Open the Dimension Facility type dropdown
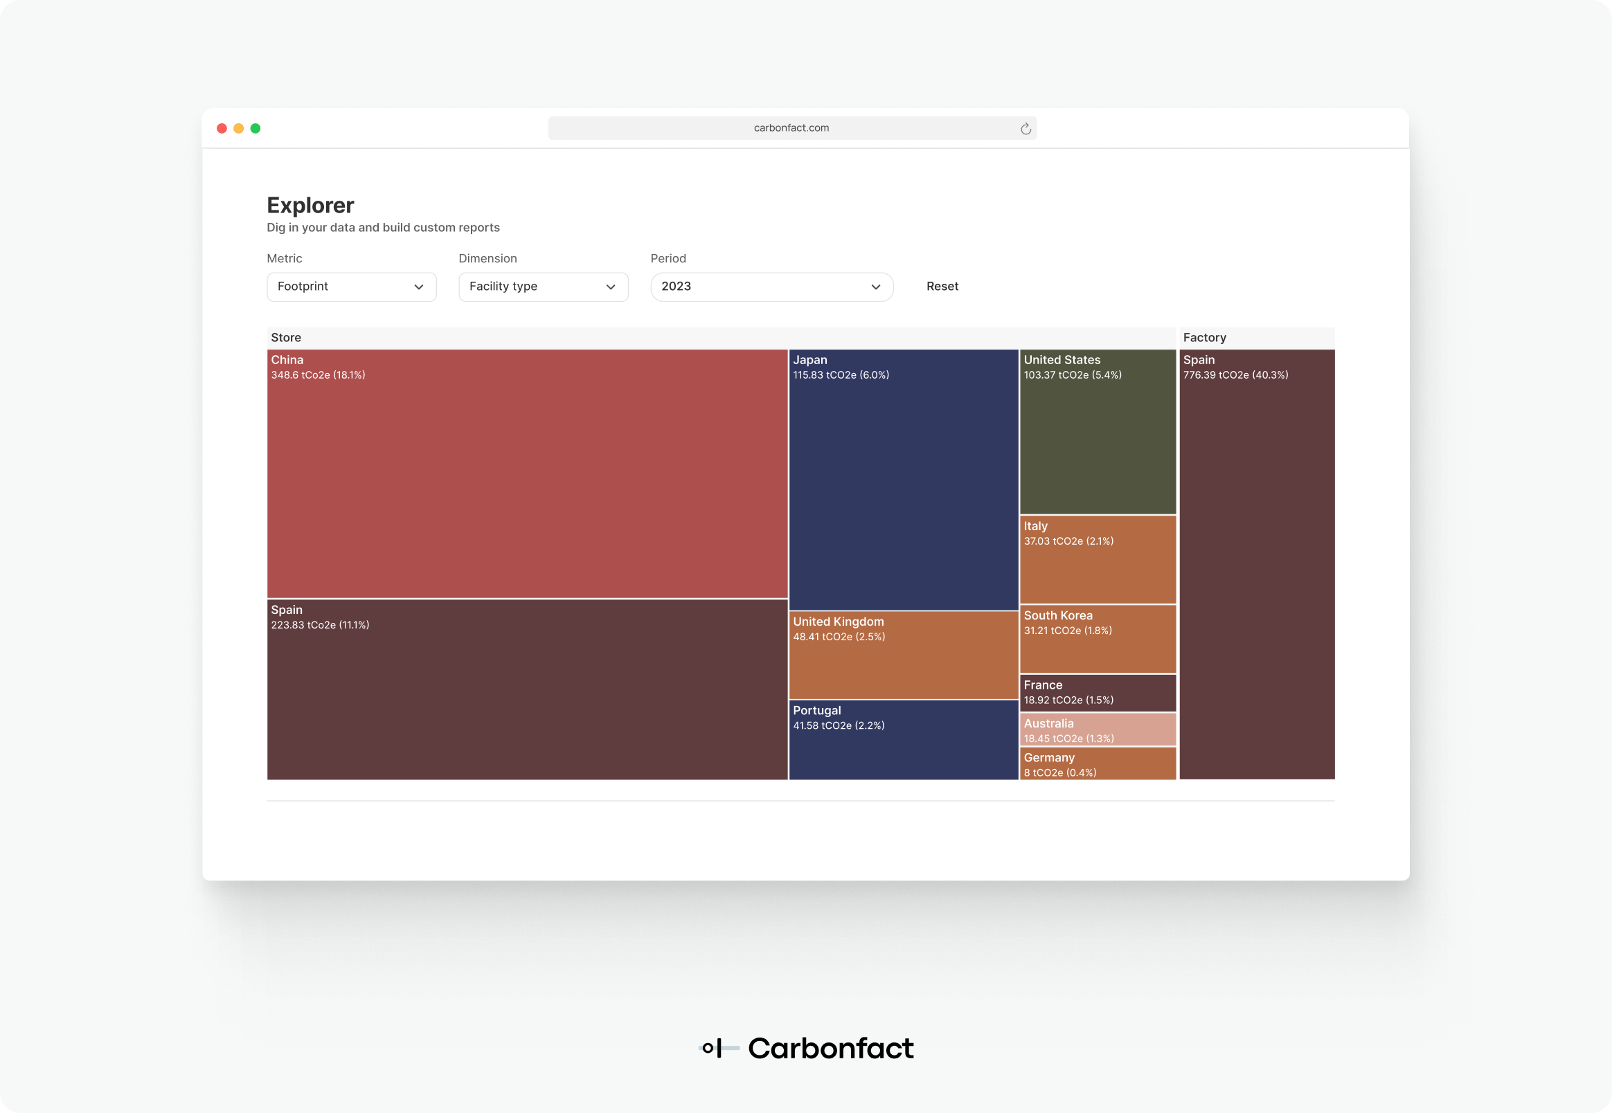The width and height of the screenshot is (1612, 1113). click(x=544, y=287)
